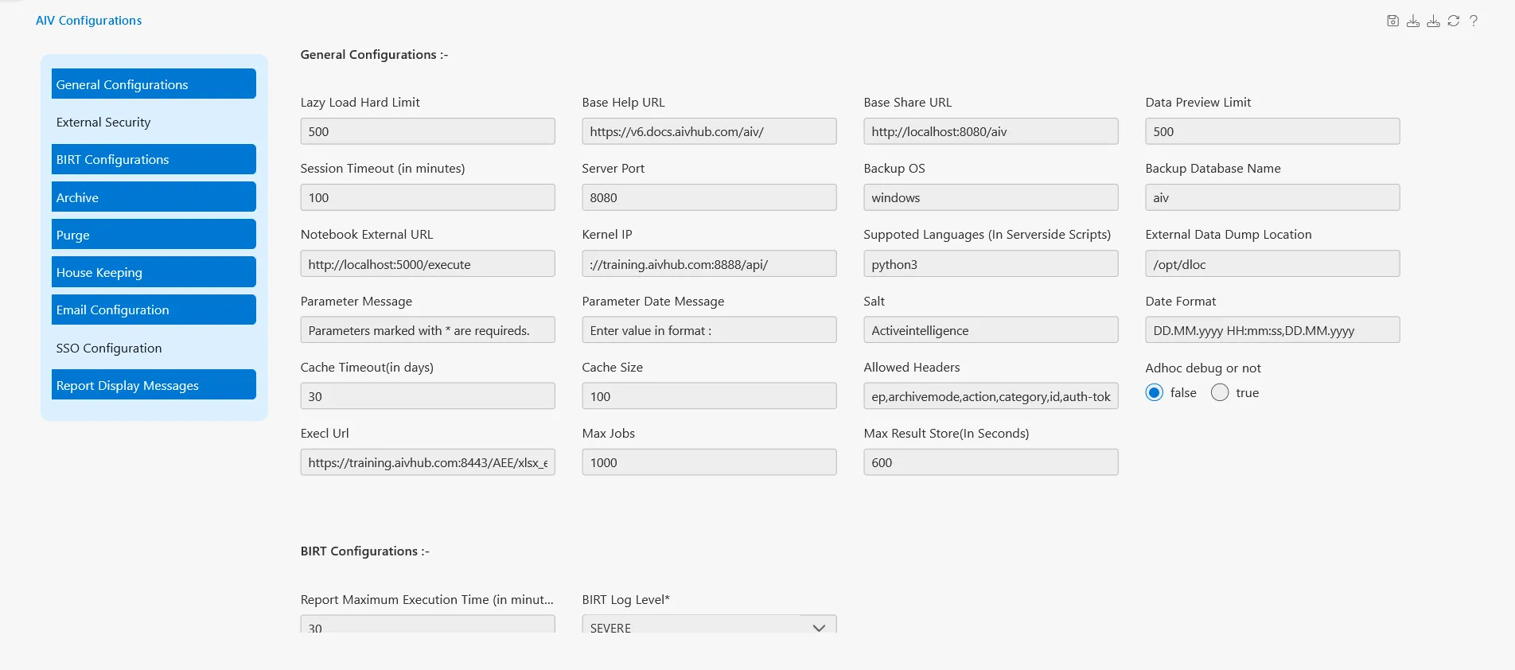Go to the BIRT Configurations sidebar item
The image size is (1515, 670).
click(154, 159)
